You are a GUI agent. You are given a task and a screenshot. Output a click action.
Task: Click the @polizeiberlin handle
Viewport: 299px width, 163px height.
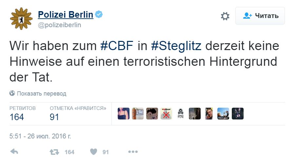(x=59, y=25)
